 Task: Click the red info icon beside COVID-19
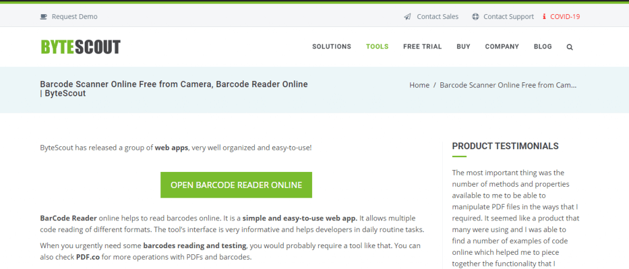[x=544, y=17]
